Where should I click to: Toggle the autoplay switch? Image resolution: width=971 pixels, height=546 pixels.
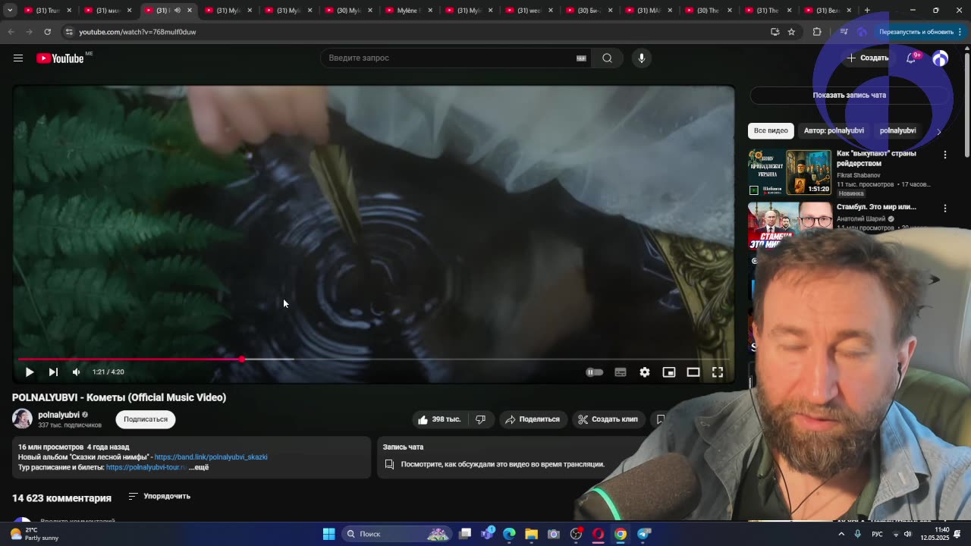click(594, 372)
